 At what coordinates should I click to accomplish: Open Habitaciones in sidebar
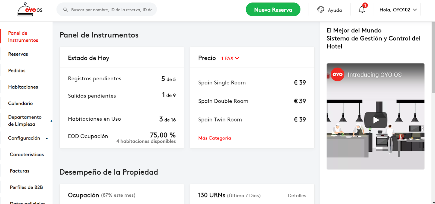[x=23, y=87]
